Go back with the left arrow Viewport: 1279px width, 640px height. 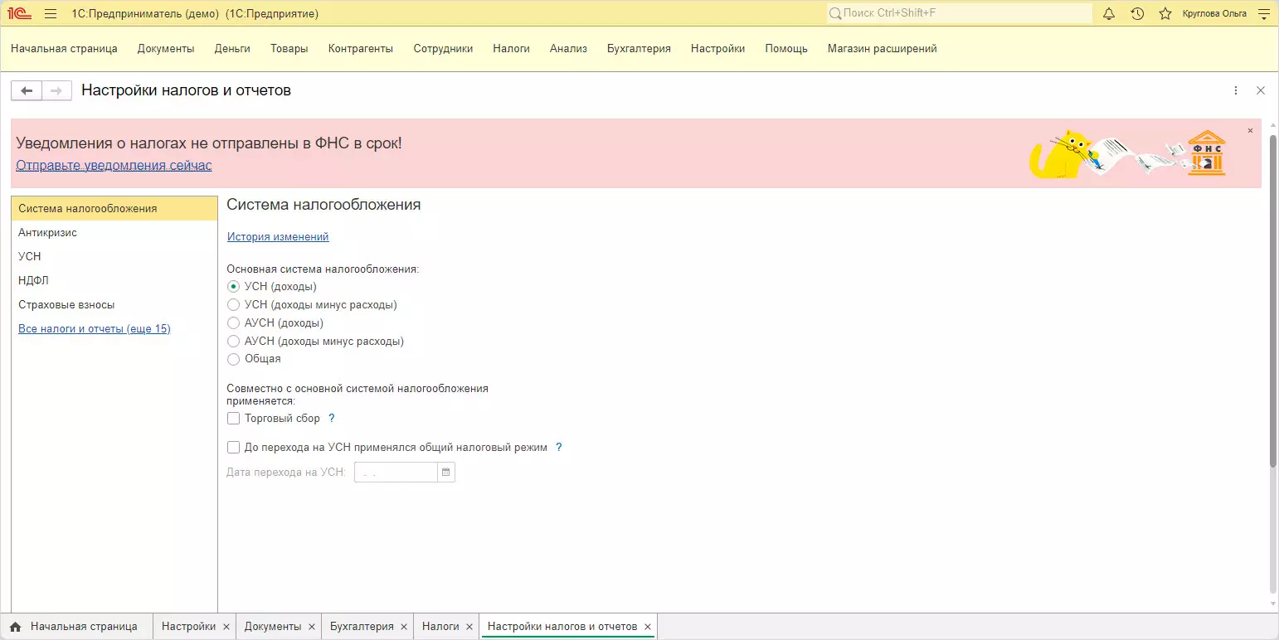[x=27, y=90]
